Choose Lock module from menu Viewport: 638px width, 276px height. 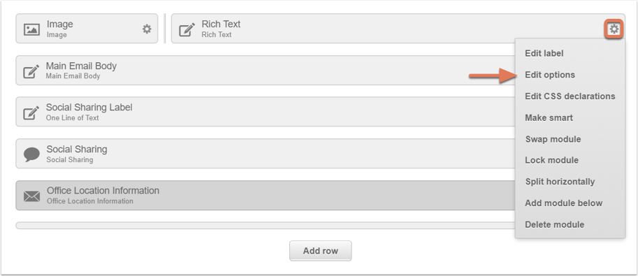tap(551, 161)
